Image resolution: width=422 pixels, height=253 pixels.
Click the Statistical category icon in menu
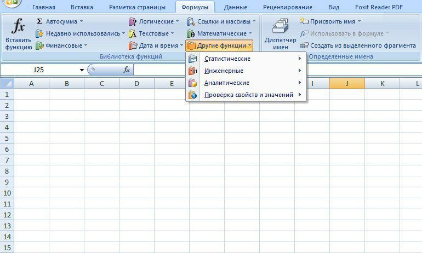click(193, 59)
